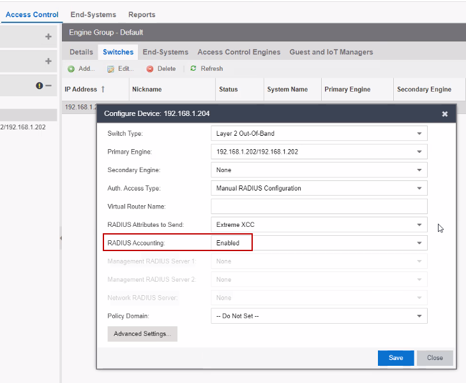This screenshot has width=466, height=383.
Task: Open the Reports tab
Action: coord(142,15)
